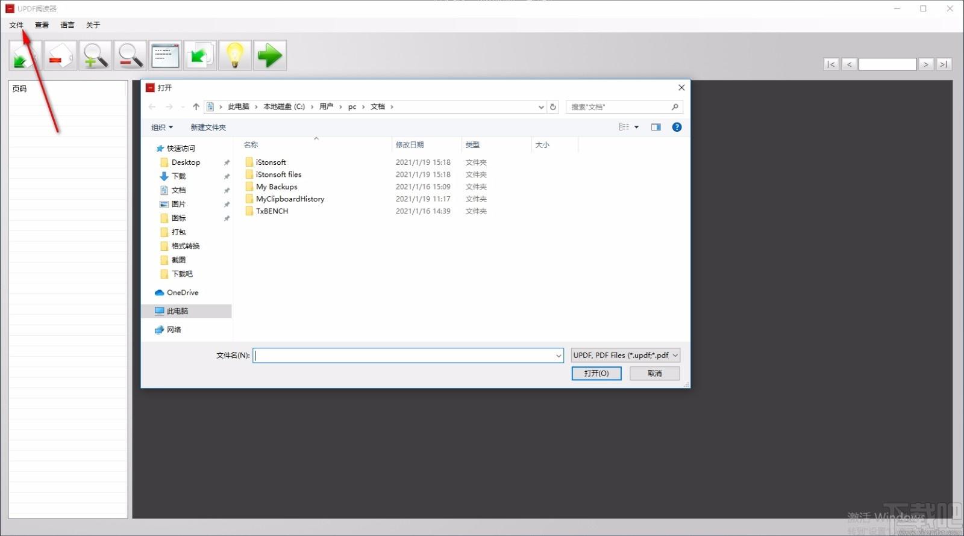Viewport: 964px width, 536px height.
Task: Open the 文件 menu
Action: (16, 25)
